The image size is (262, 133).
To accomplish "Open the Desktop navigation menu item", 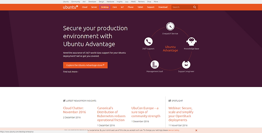I will (105, 7).
